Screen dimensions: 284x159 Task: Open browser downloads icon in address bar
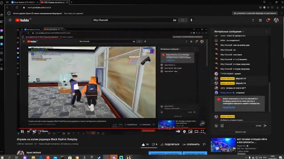click(x=278, y=8)
